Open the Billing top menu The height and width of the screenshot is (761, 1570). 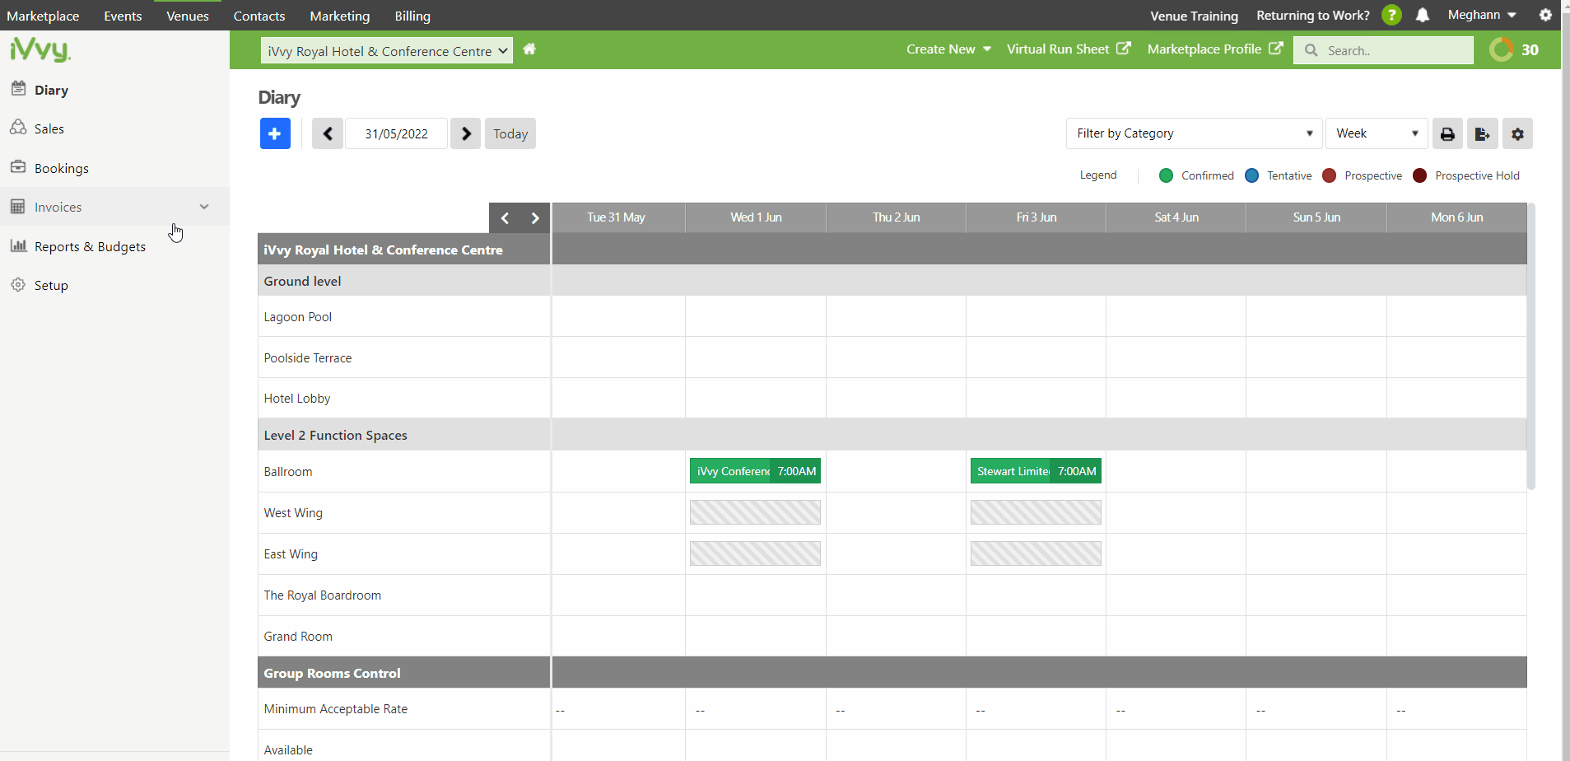412,16
